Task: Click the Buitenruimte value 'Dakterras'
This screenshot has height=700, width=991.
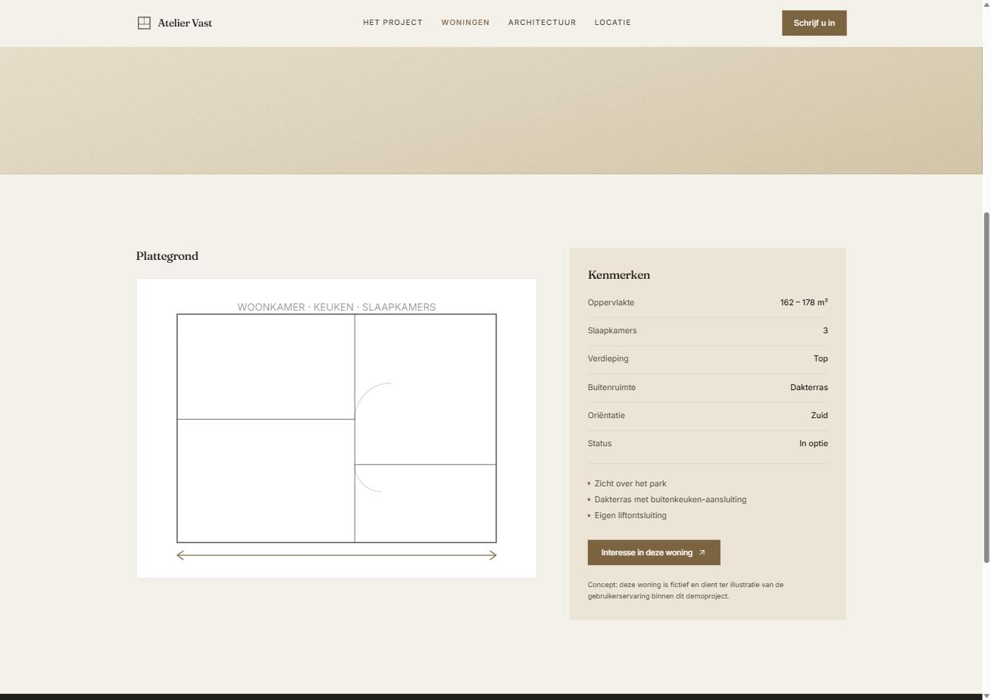Action: tap(808, 387)
